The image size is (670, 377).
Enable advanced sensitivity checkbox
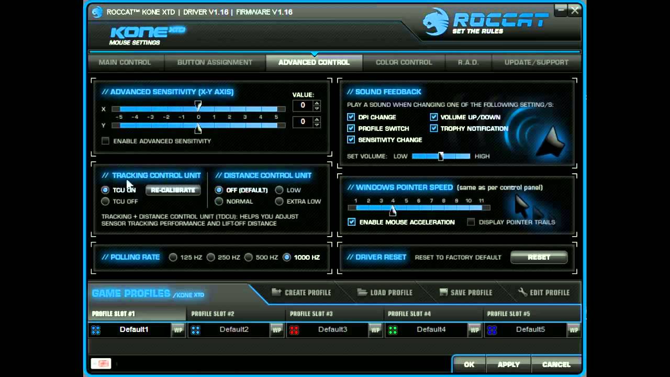[x=106, y=141]
